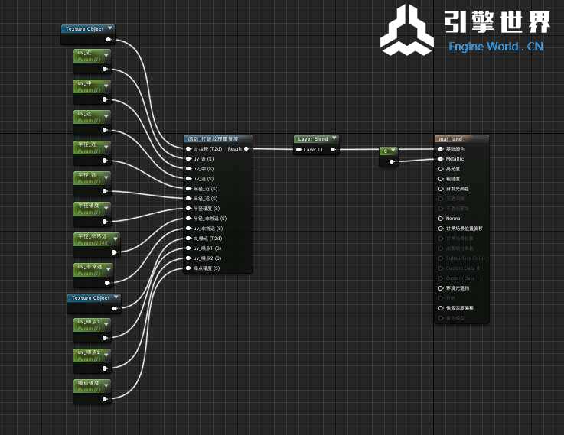564x435 pixels.
Task: Click the 基础颜色 input pin
Action: [440, 149]
